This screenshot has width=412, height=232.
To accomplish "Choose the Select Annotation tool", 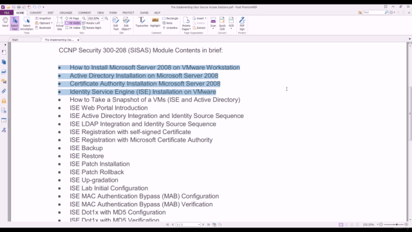I will tap(26, 24).
